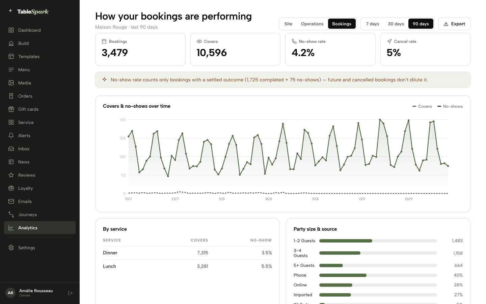Click the 1-2 Guests progress bar

click(x=378, y=241)
